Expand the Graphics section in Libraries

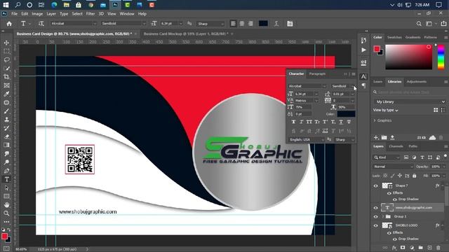(x=375, y=120)
